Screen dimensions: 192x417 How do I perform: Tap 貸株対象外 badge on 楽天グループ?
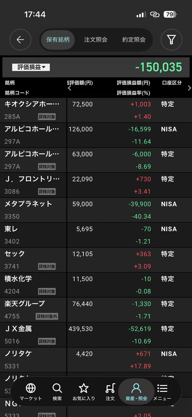(47, 316)
